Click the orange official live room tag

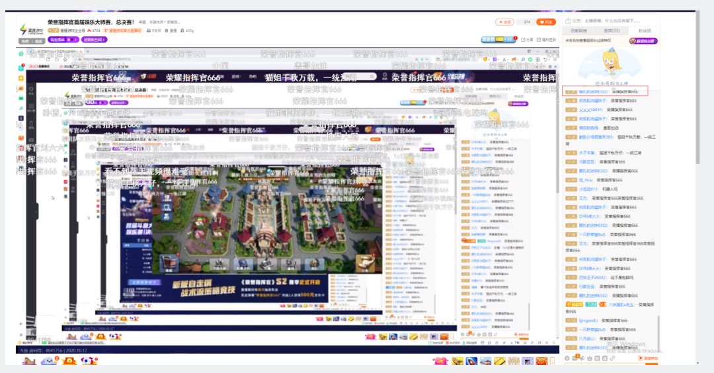click(x=122, y=30)
